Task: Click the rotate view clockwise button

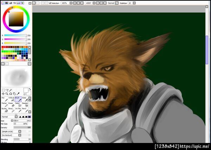Action: 102,3
